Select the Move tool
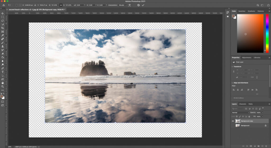Image resolution: width=271 pixels, height=148 pixels. pyautogui.click(x=3, y=13)
